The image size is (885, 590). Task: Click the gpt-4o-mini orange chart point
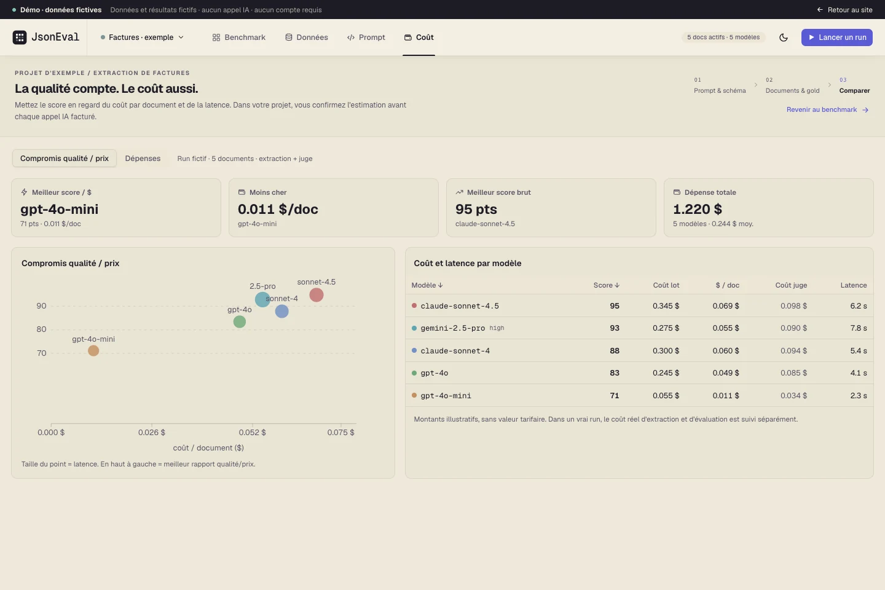pos(93,351)
